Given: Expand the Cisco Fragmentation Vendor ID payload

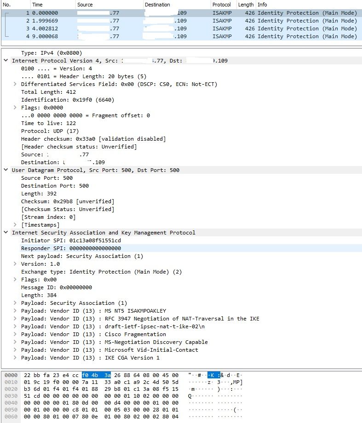Looking at the screenshot, I should (15, 334).
